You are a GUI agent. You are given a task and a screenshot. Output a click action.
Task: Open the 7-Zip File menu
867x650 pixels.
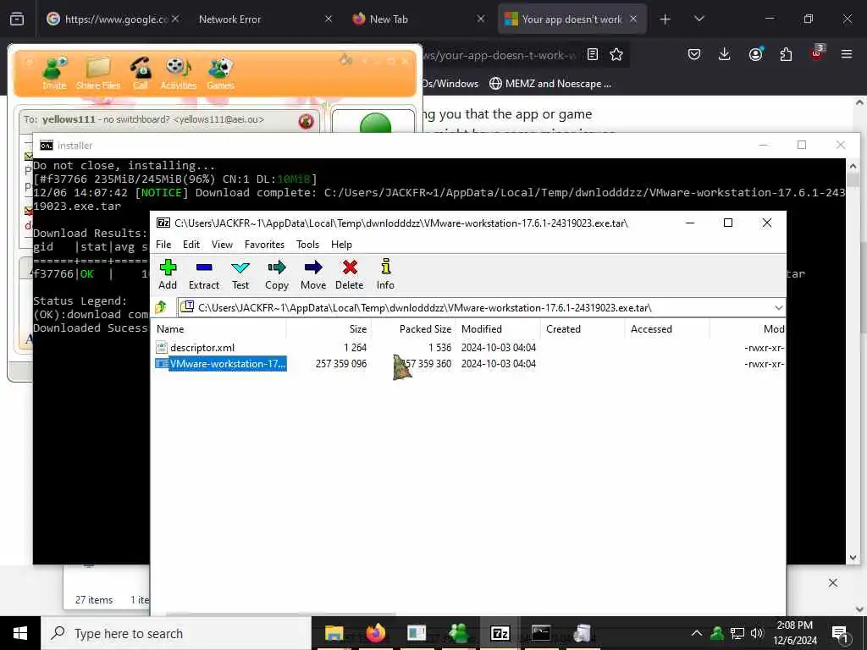163,245
